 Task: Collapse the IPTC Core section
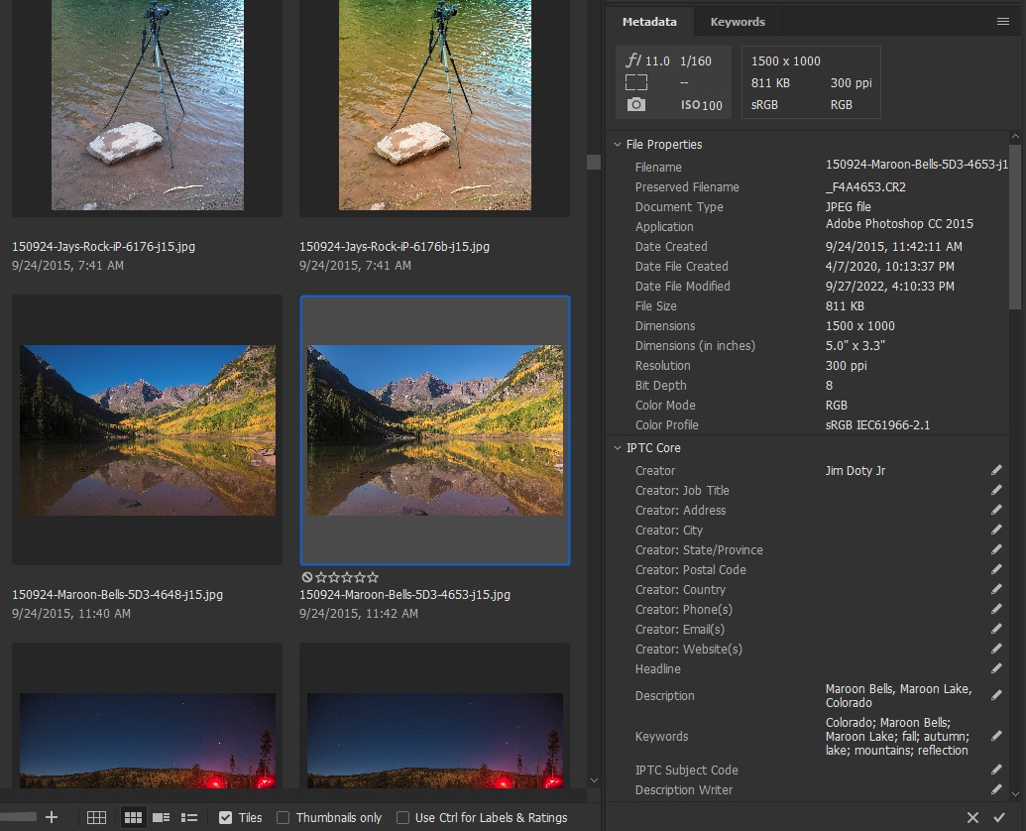618,448
